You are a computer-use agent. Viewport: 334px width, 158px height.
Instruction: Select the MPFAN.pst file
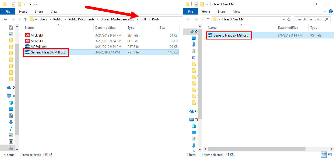point(38,46)
